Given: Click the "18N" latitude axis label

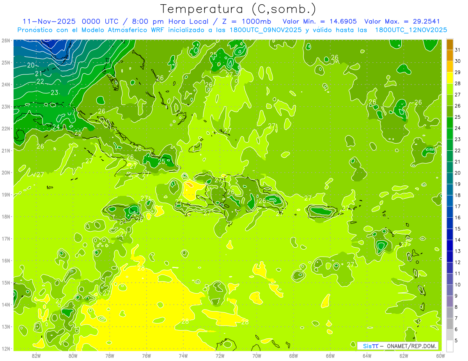Looking at the screenshot, I should 5,217.
